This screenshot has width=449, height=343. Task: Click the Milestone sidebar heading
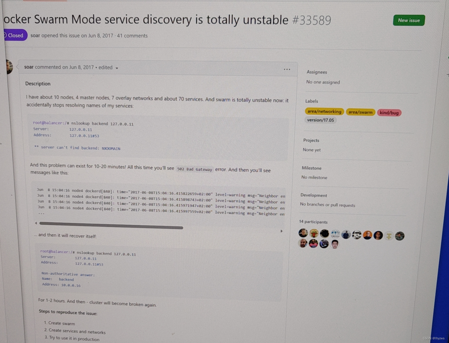point(312,168)
